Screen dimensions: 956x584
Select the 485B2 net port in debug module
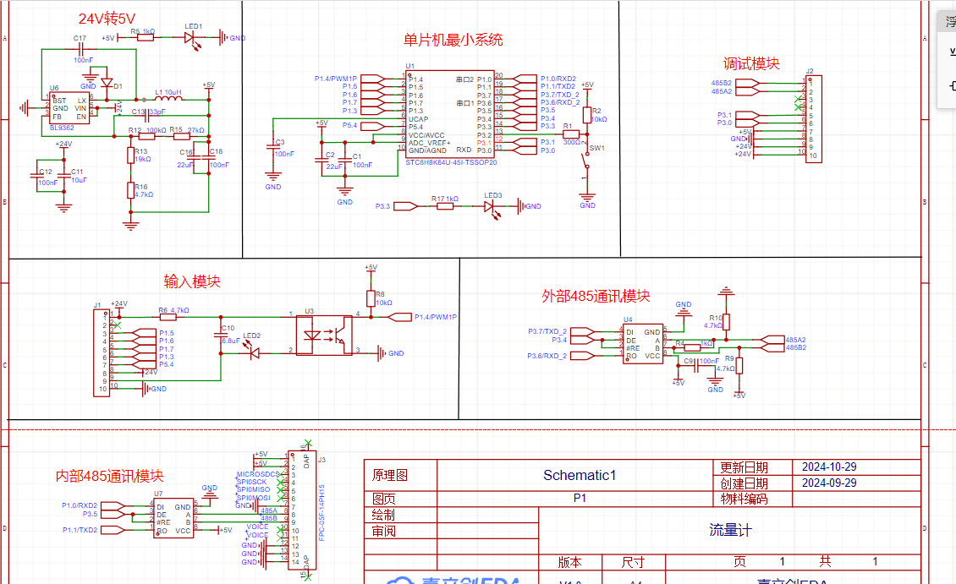748,84
